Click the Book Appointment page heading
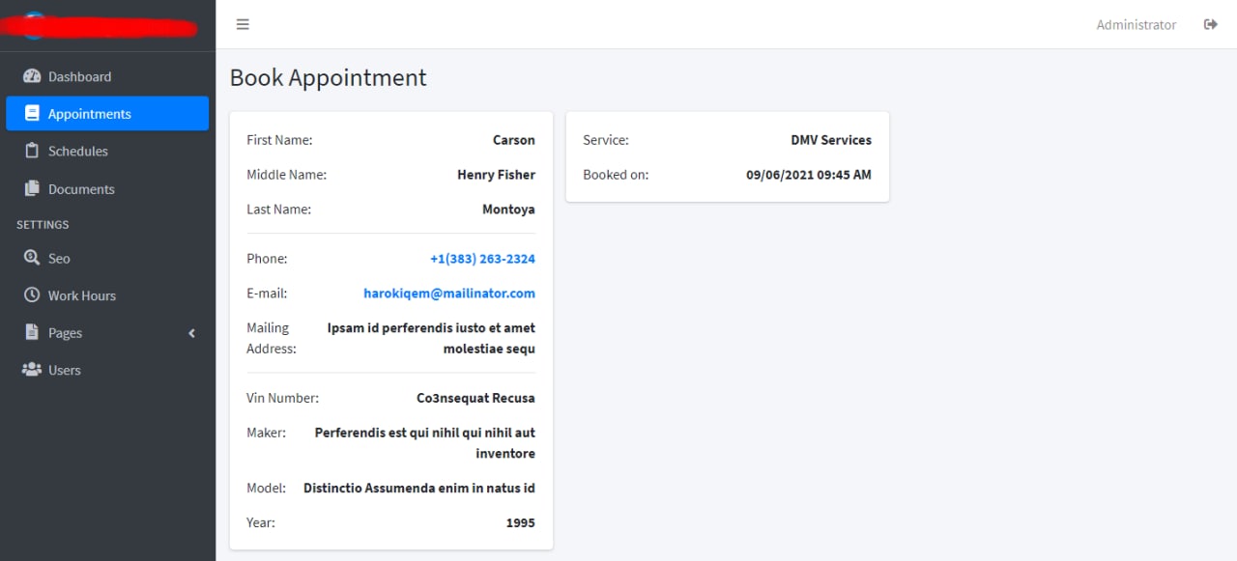This screenshot has height=561, width=1237. point(329,78)
